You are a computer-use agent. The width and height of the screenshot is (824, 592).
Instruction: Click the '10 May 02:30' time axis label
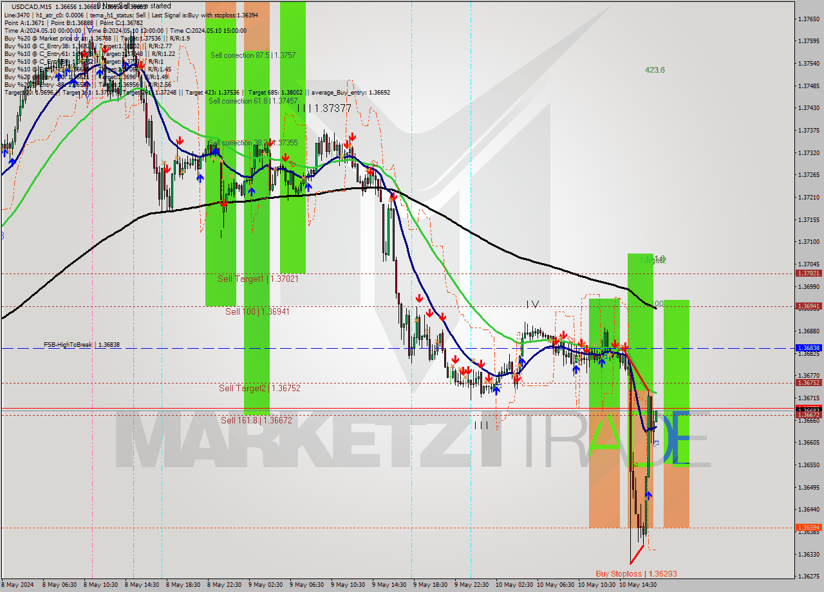click(x=514, y=585)
